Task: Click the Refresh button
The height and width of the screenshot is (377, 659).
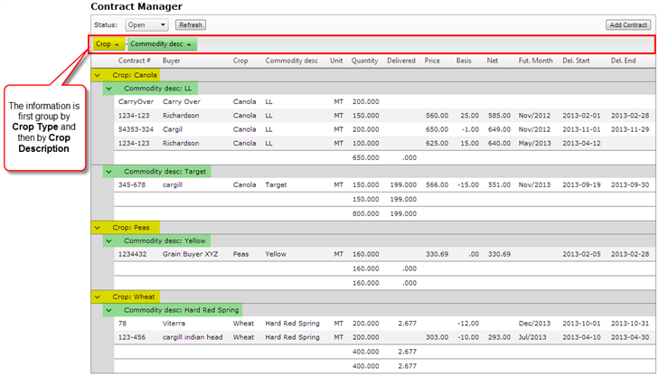Action: click(x=190, y=25)
